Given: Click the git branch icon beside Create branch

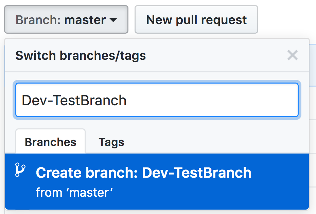Looking at the screenshot, I should click(x=20, y=170).
